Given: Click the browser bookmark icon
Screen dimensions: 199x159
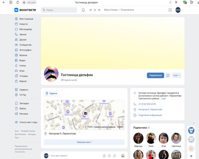Looking at the screenshot, I should point(176,2).
